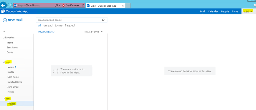Open the Junk Email folder
The width and height of the screenshot is (256, 110).
(x=13, y=87)
